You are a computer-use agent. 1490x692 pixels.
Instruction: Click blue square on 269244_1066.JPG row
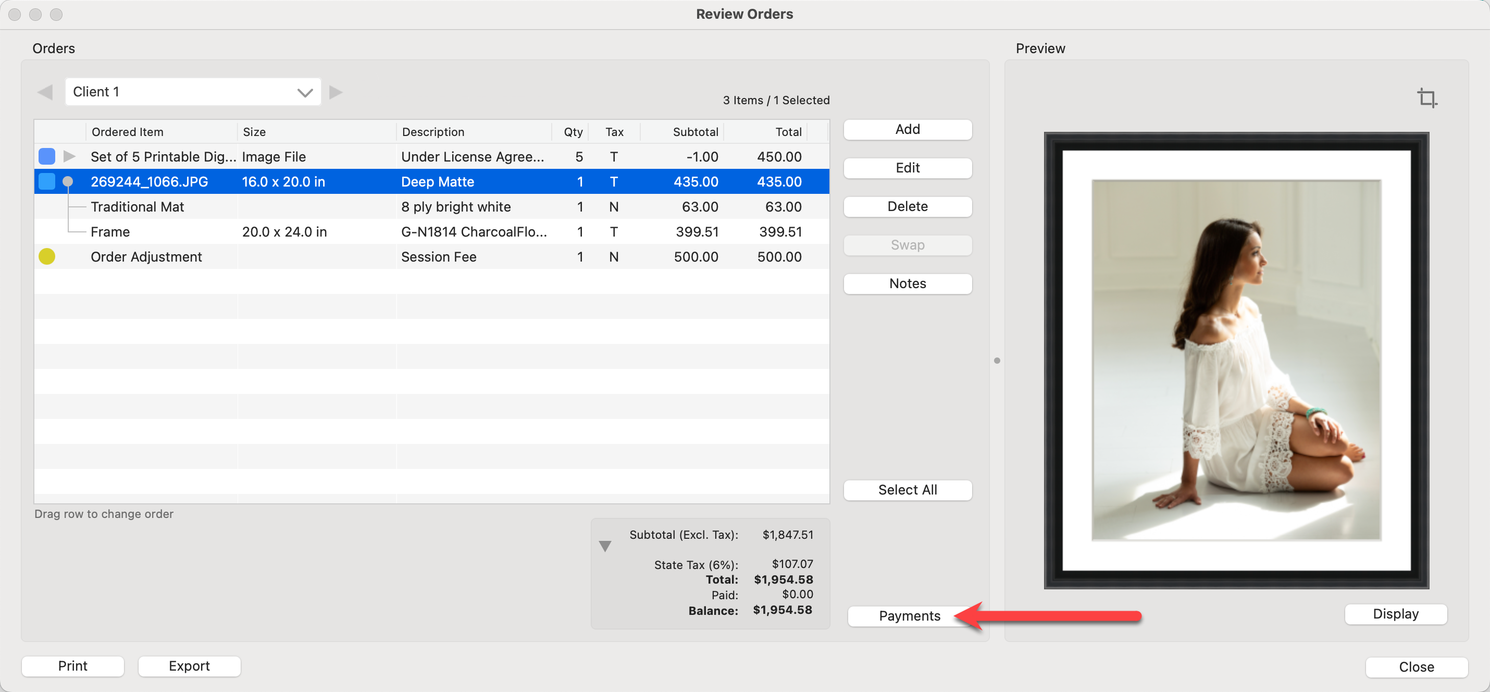click(47, 182)
